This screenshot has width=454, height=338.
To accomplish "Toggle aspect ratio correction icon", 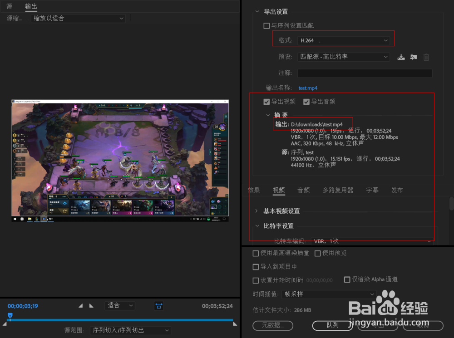I will pyautogui.click(x=158, y=306).
